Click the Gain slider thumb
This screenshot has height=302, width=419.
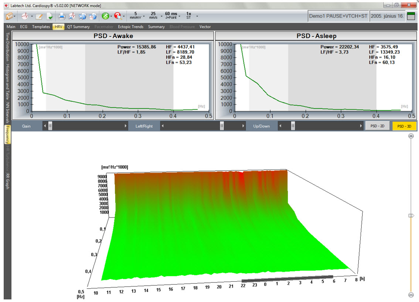click(x=50, y=126)
